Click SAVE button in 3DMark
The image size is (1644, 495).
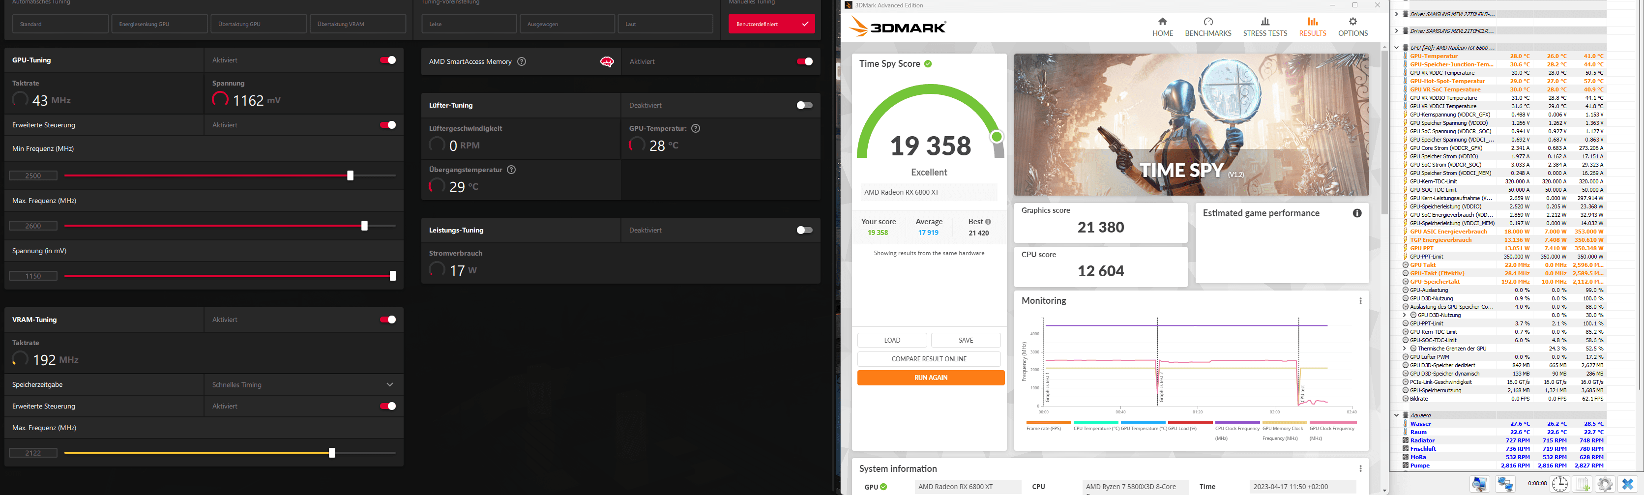point(966,340)
